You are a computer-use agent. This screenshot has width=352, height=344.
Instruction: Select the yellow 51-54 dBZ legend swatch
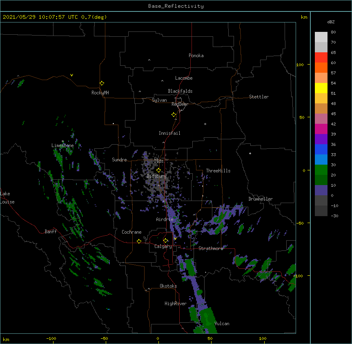tap(321, 88)
